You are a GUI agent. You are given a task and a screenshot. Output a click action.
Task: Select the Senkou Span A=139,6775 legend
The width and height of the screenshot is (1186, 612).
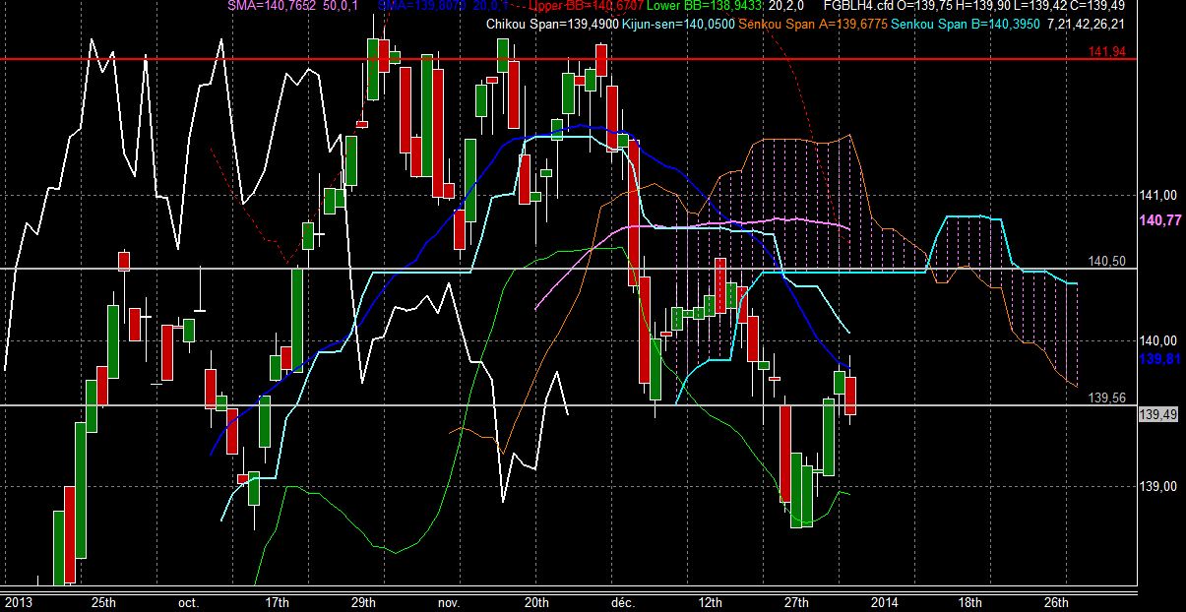(814, 23)
